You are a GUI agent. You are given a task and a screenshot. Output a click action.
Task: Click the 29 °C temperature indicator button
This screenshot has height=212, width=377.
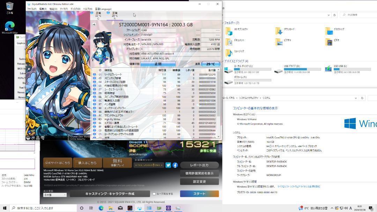[210, 64]
